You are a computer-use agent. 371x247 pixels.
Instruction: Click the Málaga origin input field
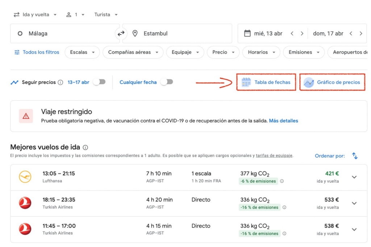click(x=65, y=34)
